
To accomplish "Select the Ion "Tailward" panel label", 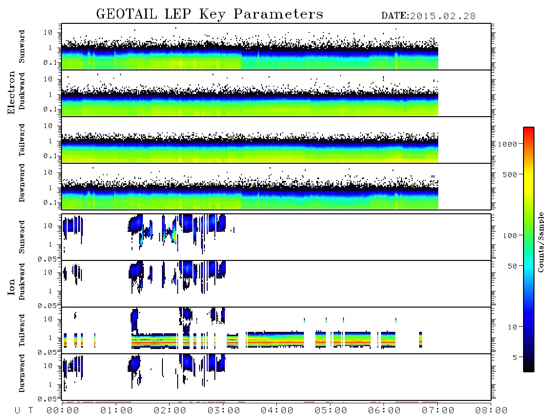I will 22,330.
